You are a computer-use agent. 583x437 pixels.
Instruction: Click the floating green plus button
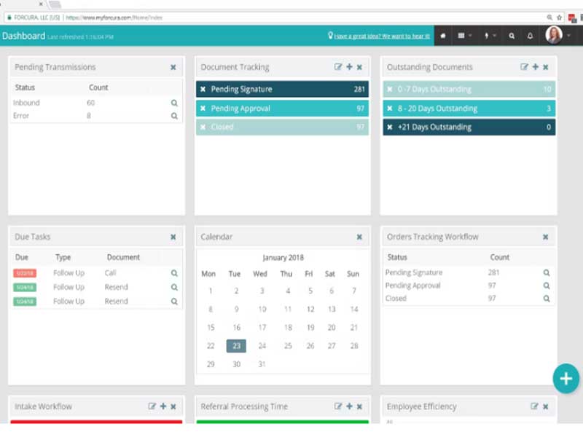pyautogui.click(x=566, y=379)
